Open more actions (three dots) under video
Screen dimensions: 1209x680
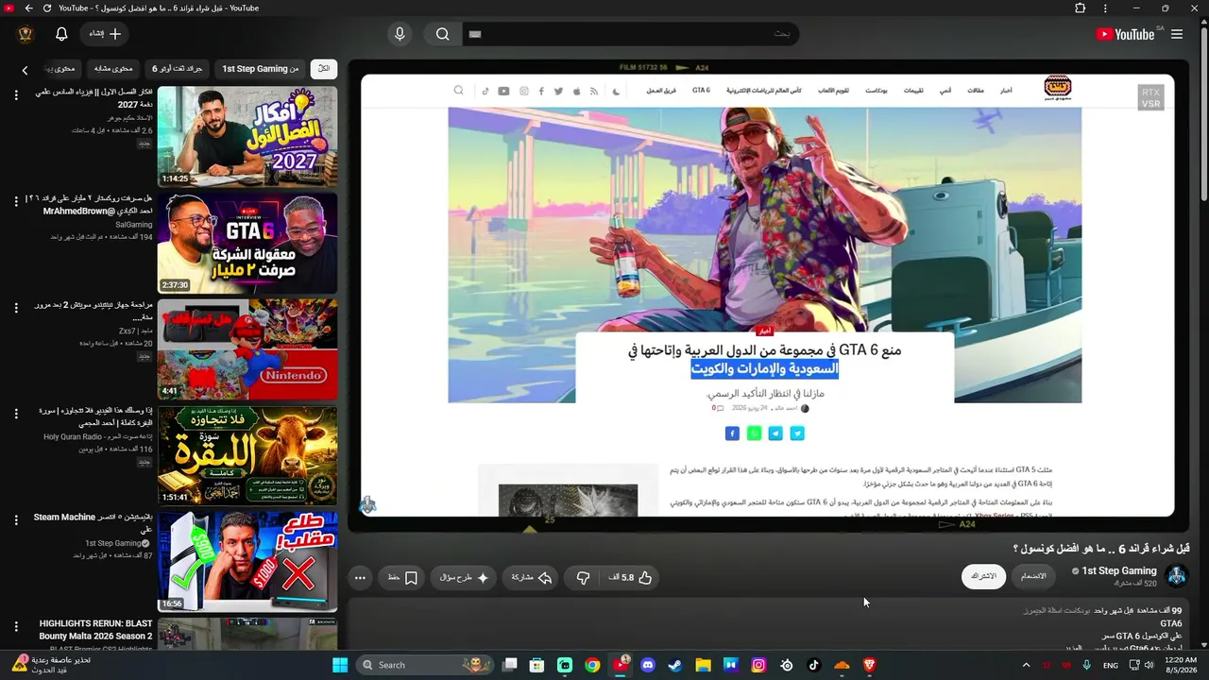[360, 577]
